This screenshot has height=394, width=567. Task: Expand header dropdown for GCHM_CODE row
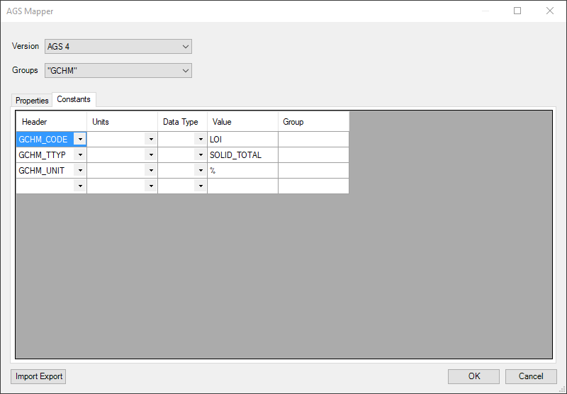pyautogui.click(x=80, y=139)
